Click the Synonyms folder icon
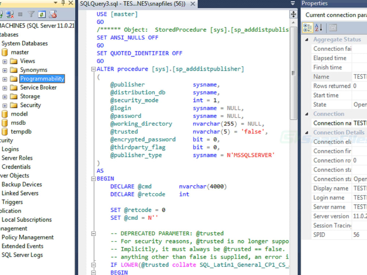The width and height of the screenshot is (367, 275). coord(14,70)
